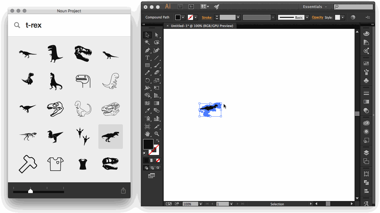Expand the zoom level dropdown at 100%
The width and height of the screenshot is (380, 213).
(x=201, y=204)
